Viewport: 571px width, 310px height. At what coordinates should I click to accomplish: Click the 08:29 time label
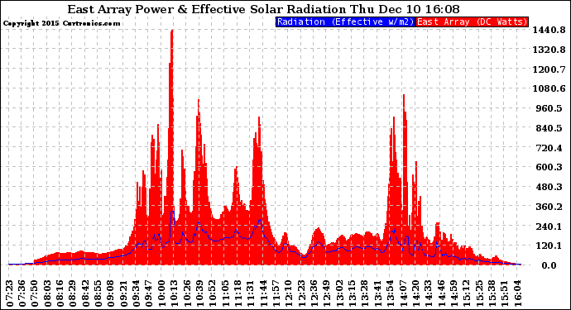click(73, 293)
